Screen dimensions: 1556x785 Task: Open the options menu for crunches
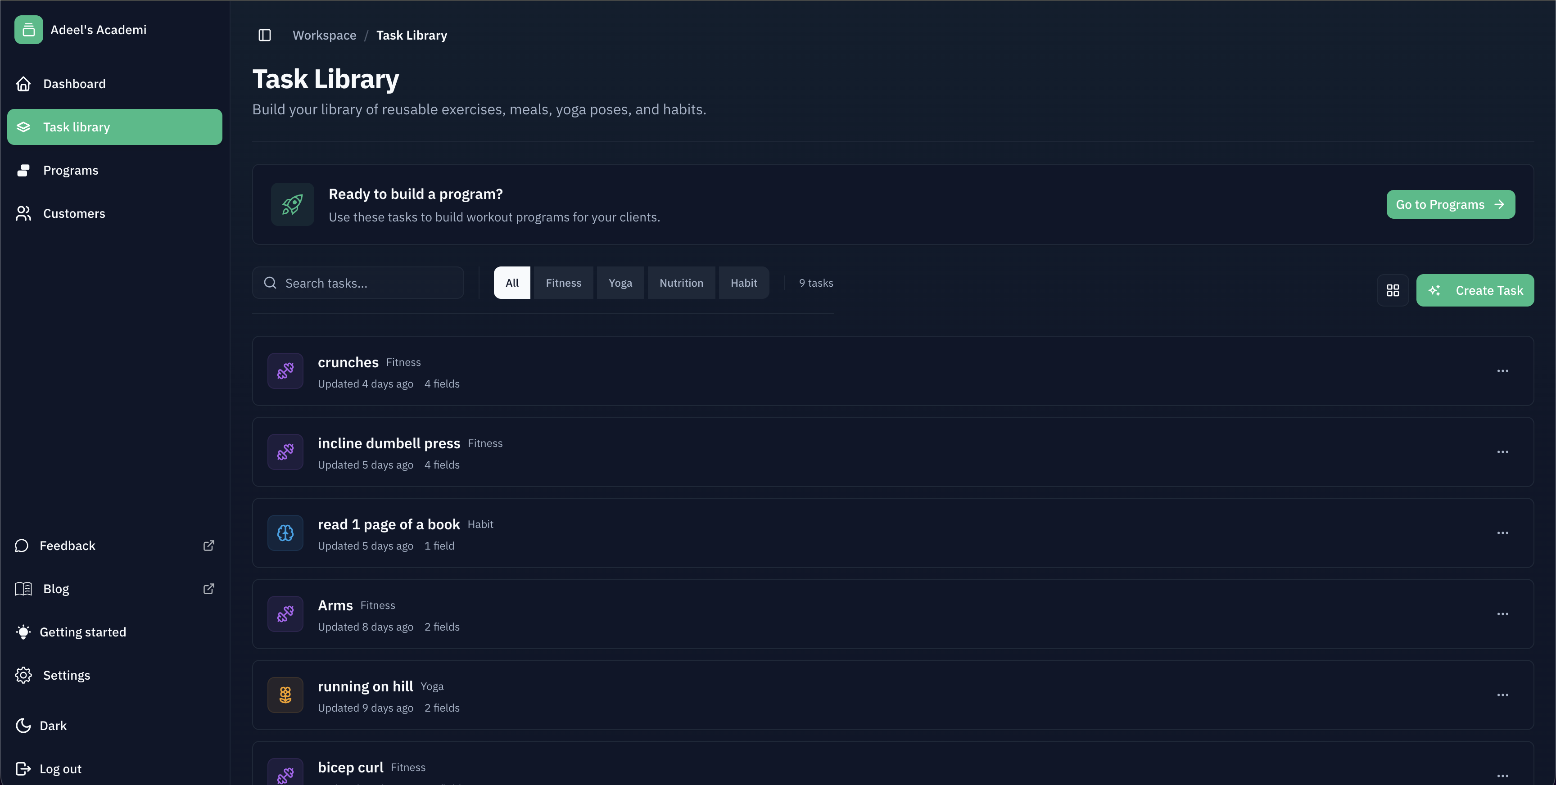click(1503, 371)
